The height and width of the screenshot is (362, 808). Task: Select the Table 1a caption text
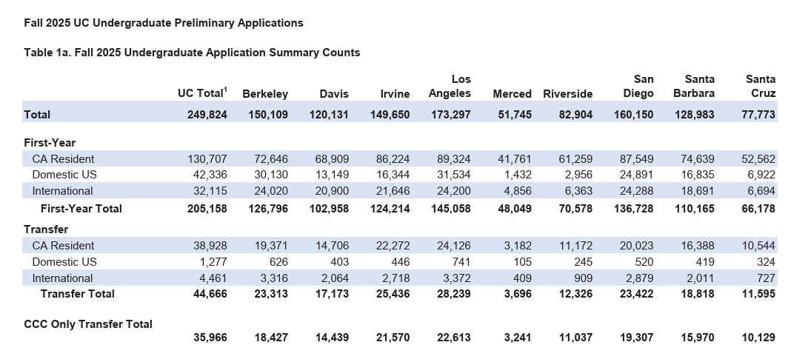[193, 53]
